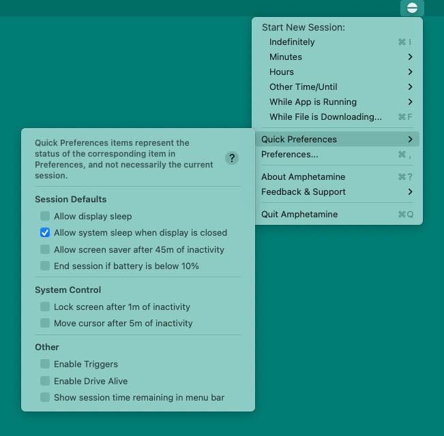Tick Move cursor after 5m of inactivity
The image size is (444, 436).
(x=45, y=323)
